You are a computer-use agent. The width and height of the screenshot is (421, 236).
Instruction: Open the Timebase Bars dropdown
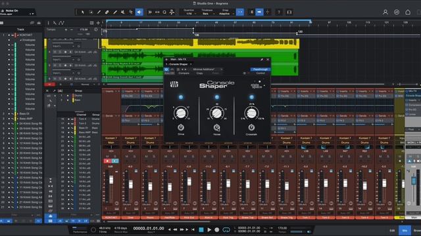(x=207, y=14)
